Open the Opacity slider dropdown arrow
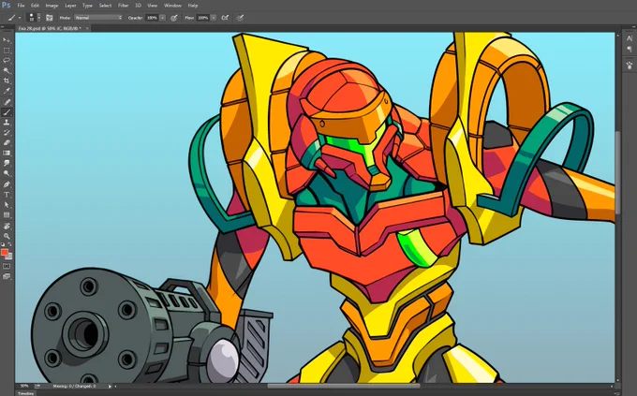 pos(162,18)
